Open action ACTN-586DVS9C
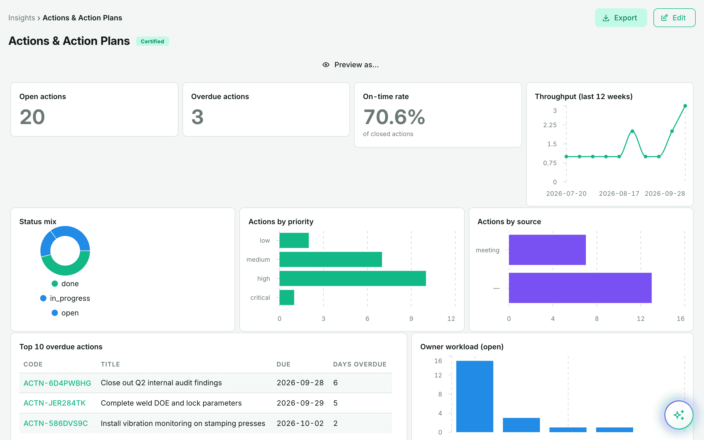704x440 pixels. [56, 423]
